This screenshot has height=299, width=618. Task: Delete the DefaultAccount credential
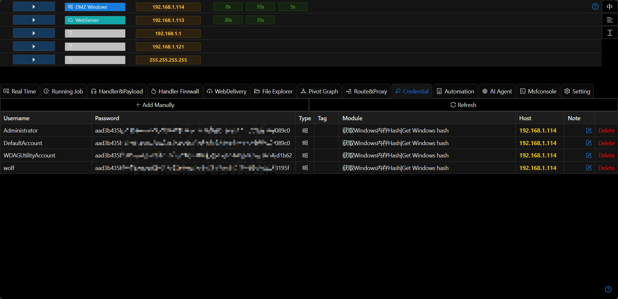(606, 143)
